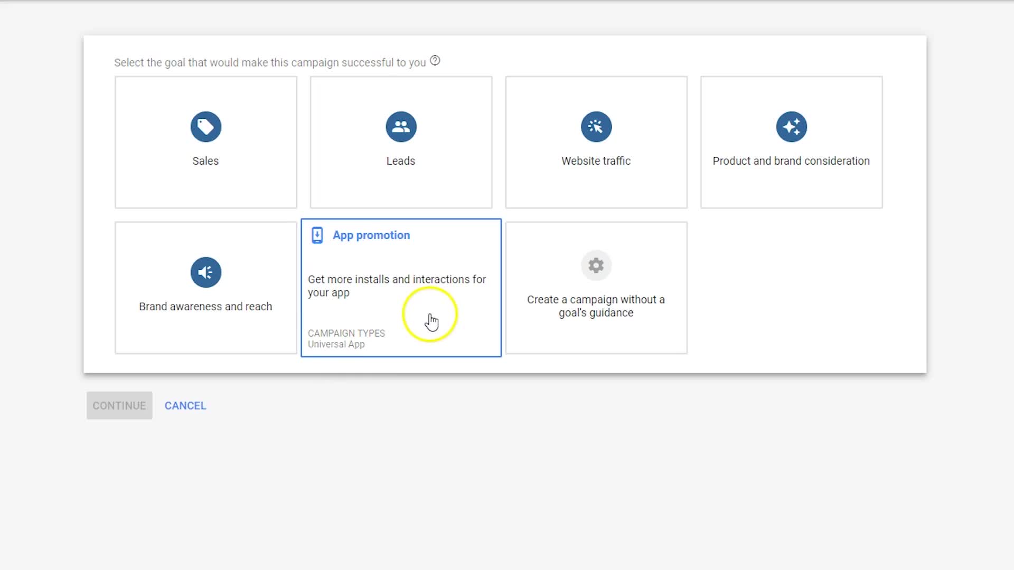Screen dimensions: 1014x570
Task: Click the gear icon for no-goal campaign
Action: [596, 265]
